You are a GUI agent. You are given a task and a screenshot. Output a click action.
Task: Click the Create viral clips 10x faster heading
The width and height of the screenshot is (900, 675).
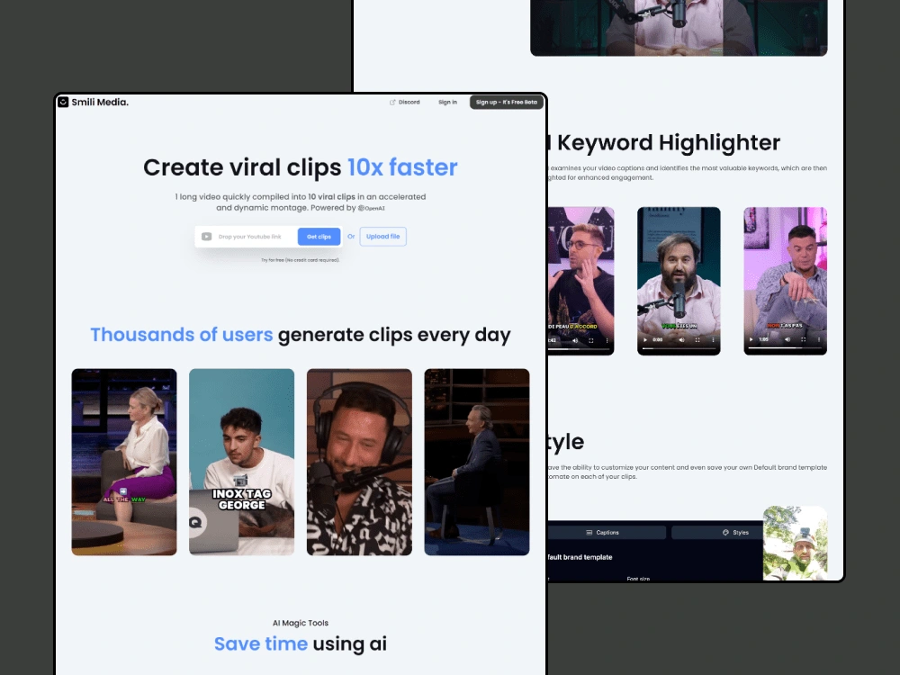(x=301, y=167)
